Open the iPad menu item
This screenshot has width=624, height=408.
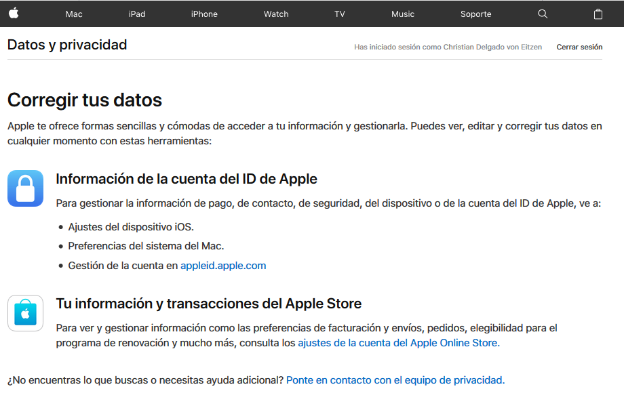(137, 14)
